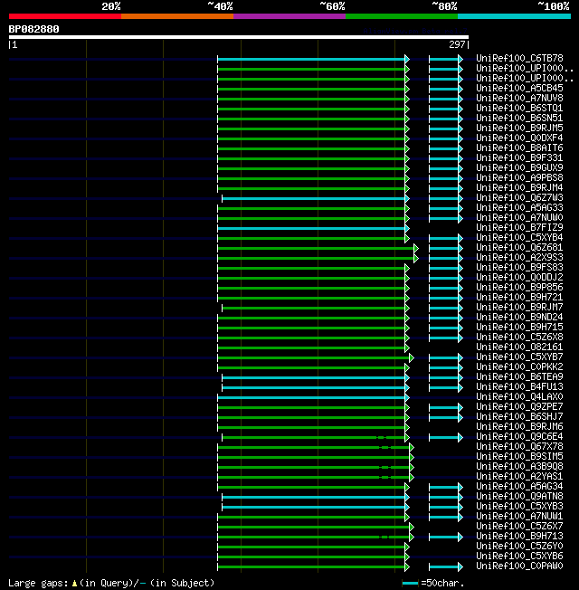Screen dimensions: 579x590
Task: Choose the UniRef100_A5AG33 label
Action: point(519,208)
